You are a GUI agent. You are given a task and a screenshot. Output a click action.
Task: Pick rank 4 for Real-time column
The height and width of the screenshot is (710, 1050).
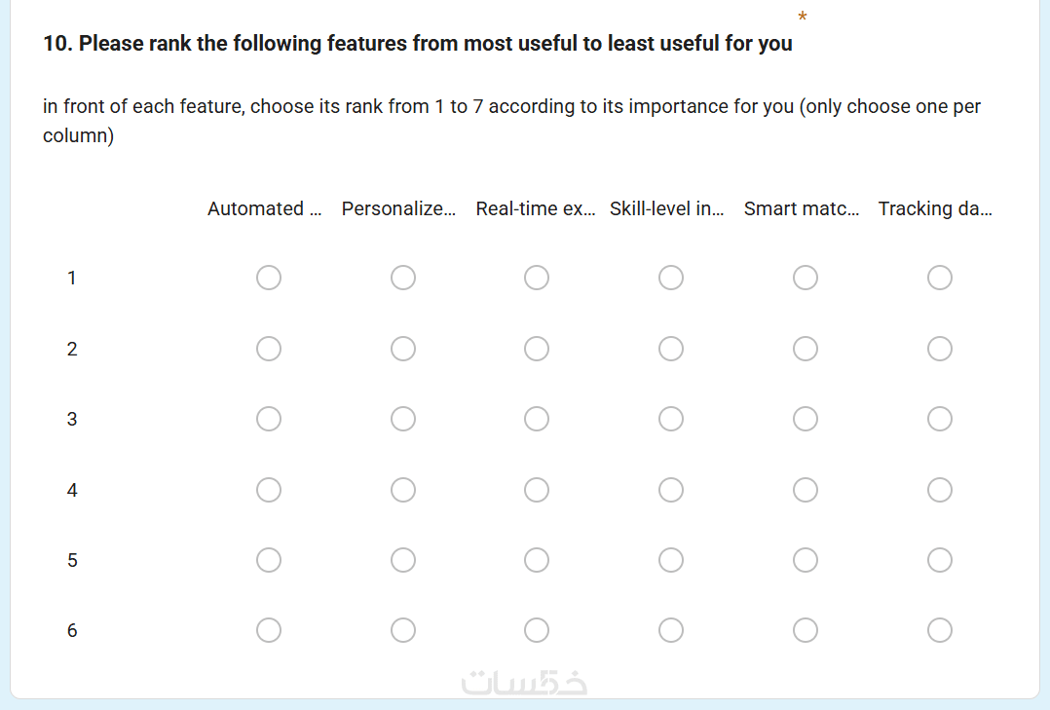tap(537, 490)
